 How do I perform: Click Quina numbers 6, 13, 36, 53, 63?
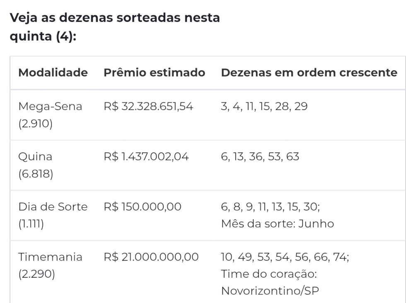[x=260, y=157]
